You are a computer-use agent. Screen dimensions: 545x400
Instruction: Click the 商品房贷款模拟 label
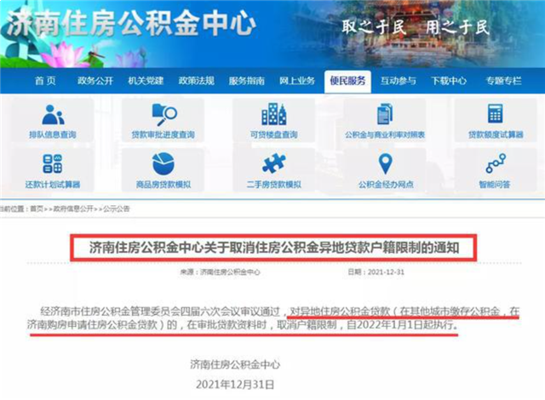click(163, 185)
